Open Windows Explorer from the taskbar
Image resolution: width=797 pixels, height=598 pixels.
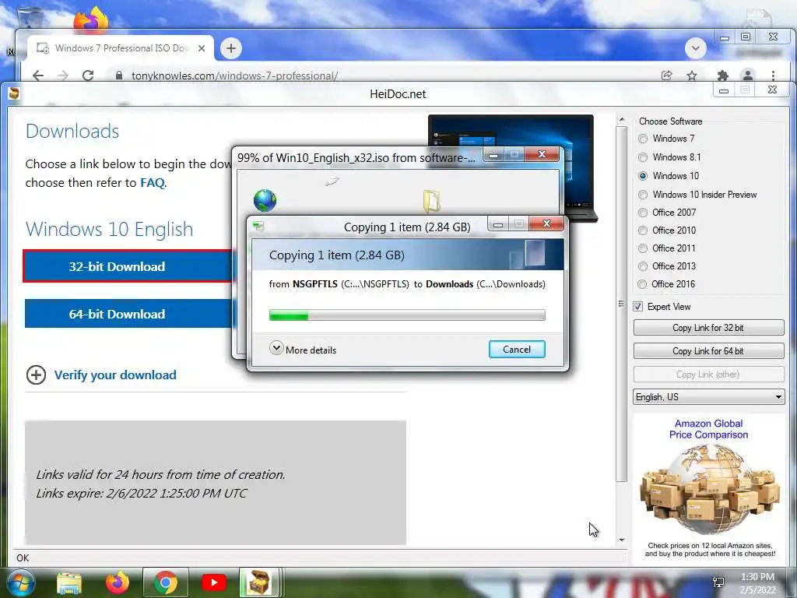click(69, 583)
